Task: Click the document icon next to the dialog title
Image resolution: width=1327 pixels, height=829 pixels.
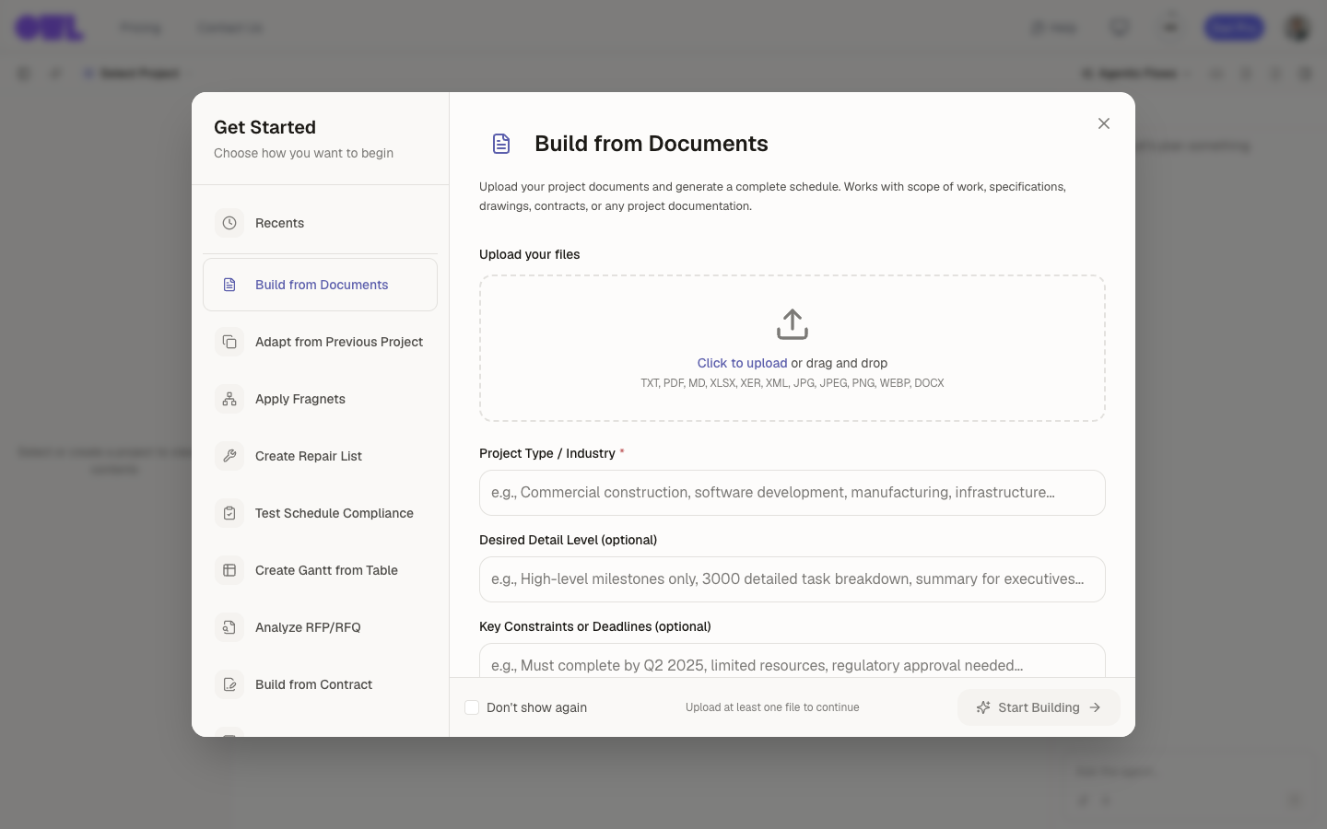Action: [x=501, y=144]
